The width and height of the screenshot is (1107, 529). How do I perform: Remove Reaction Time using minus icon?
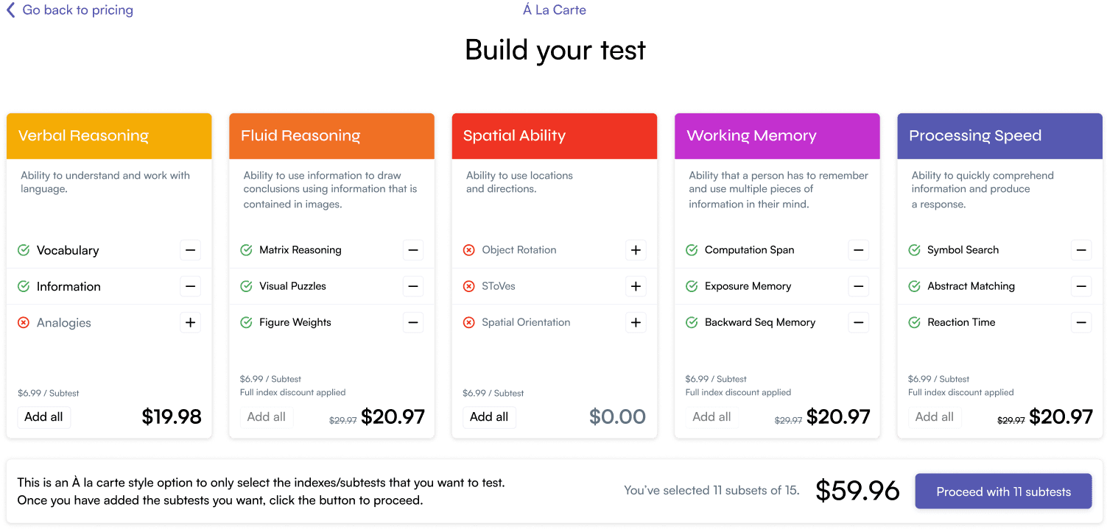tap(1080, 322)
